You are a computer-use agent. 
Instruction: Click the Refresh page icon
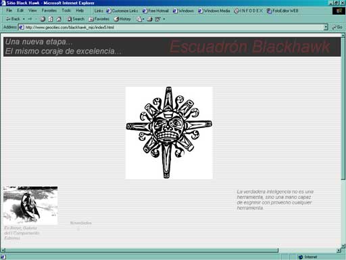point(51,19)
